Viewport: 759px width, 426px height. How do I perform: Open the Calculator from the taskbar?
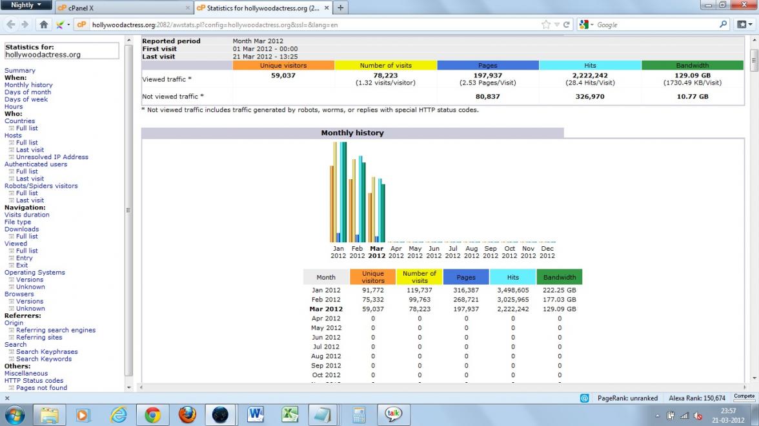pyautogui.click(x=359, y=415)
